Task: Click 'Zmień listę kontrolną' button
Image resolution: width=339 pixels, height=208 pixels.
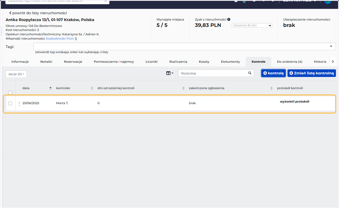Action: 312,73
